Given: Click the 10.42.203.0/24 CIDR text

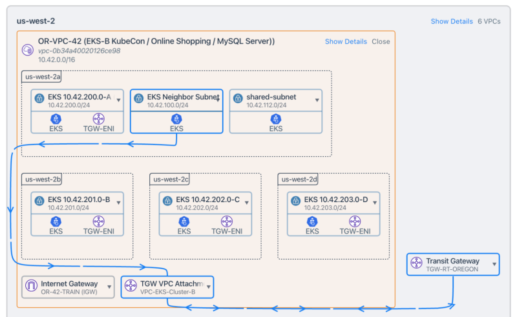Looking at the screenshot, I should pos(325,208).
